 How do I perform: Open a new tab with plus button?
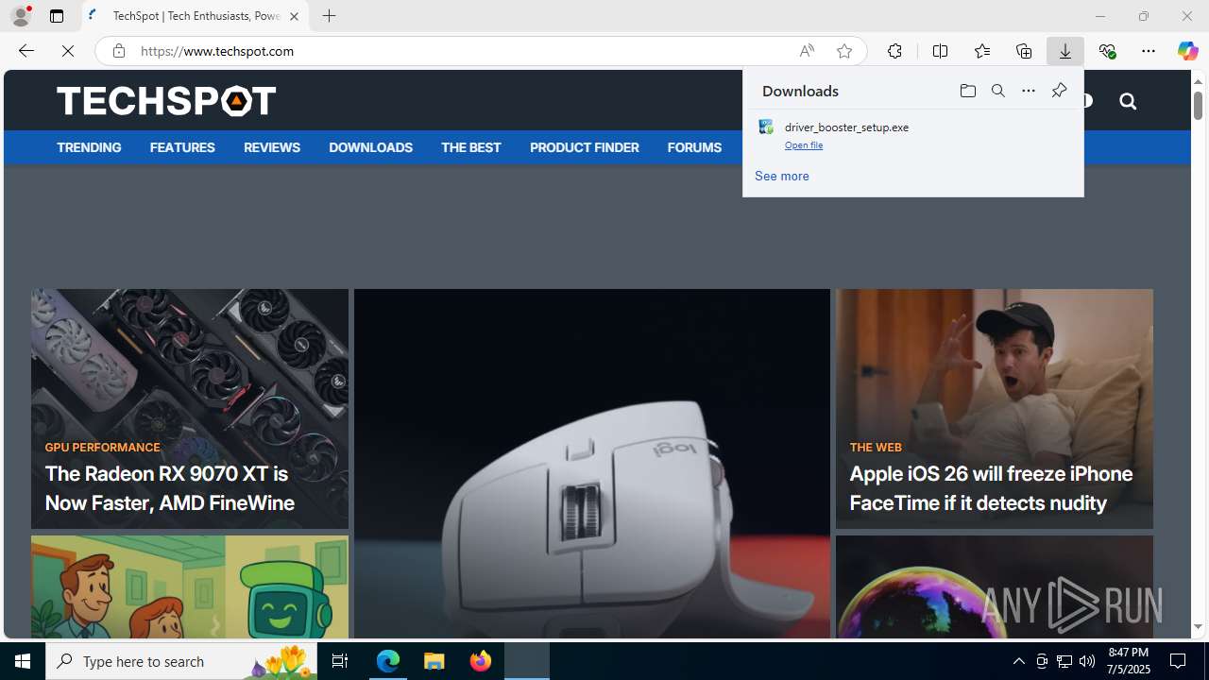pos(330,16)
